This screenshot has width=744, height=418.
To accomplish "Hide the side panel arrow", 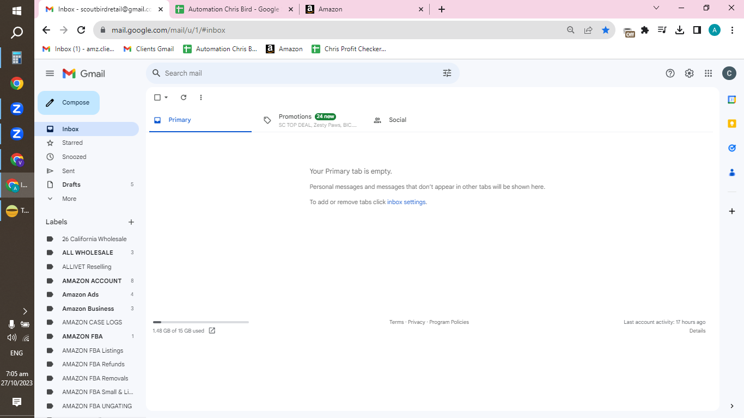I will 732,406.
